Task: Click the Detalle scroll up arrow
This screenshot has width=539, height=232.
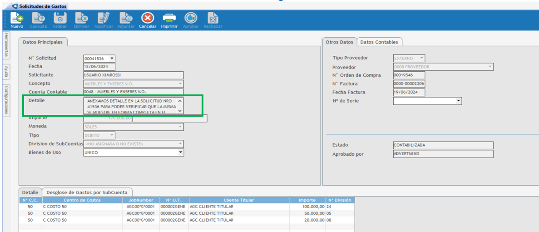Action: click(180, 101)
